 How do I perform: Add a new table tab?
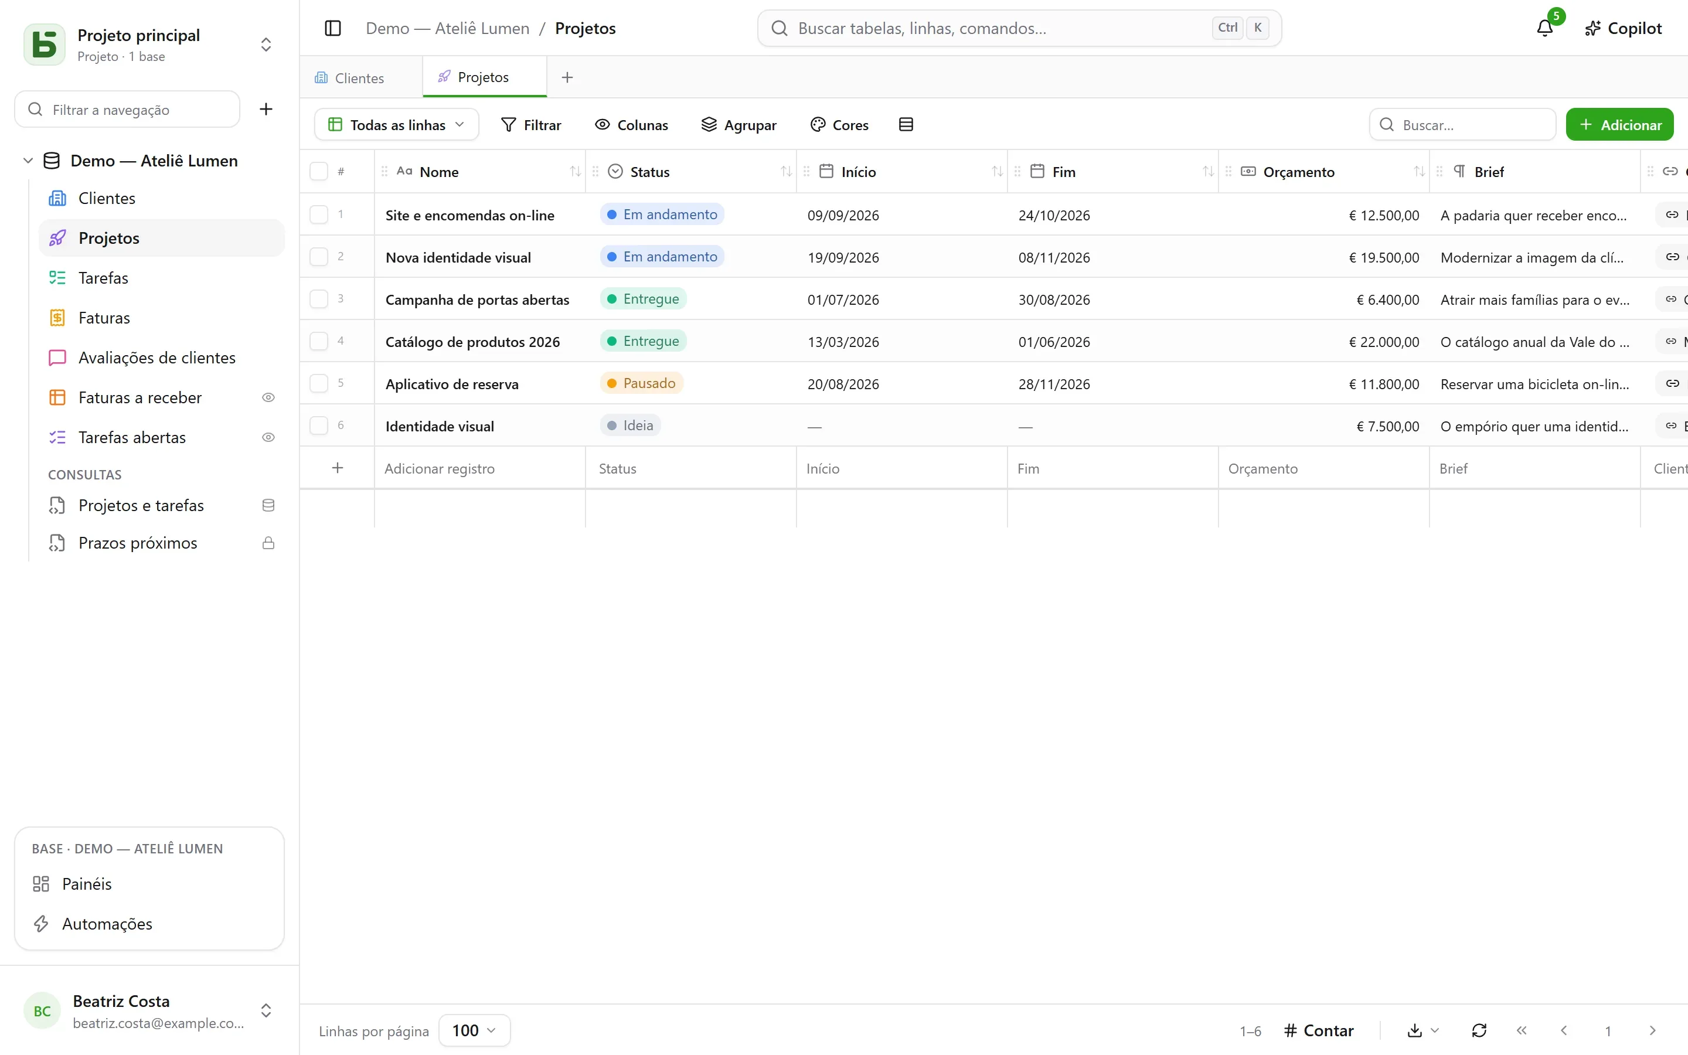click(567, 77)
